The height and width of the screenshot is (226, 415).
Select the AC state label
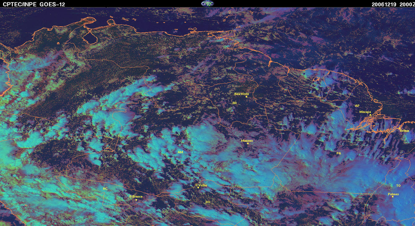point(105,189)
